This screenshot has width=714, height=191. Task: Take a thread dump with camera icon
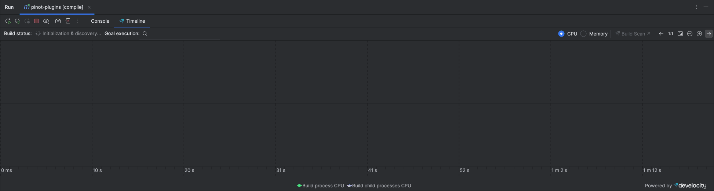coord(58,21)
